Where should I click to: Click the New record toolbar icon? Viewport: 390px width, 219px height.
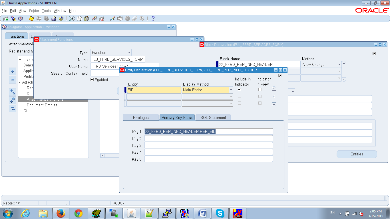5,19
